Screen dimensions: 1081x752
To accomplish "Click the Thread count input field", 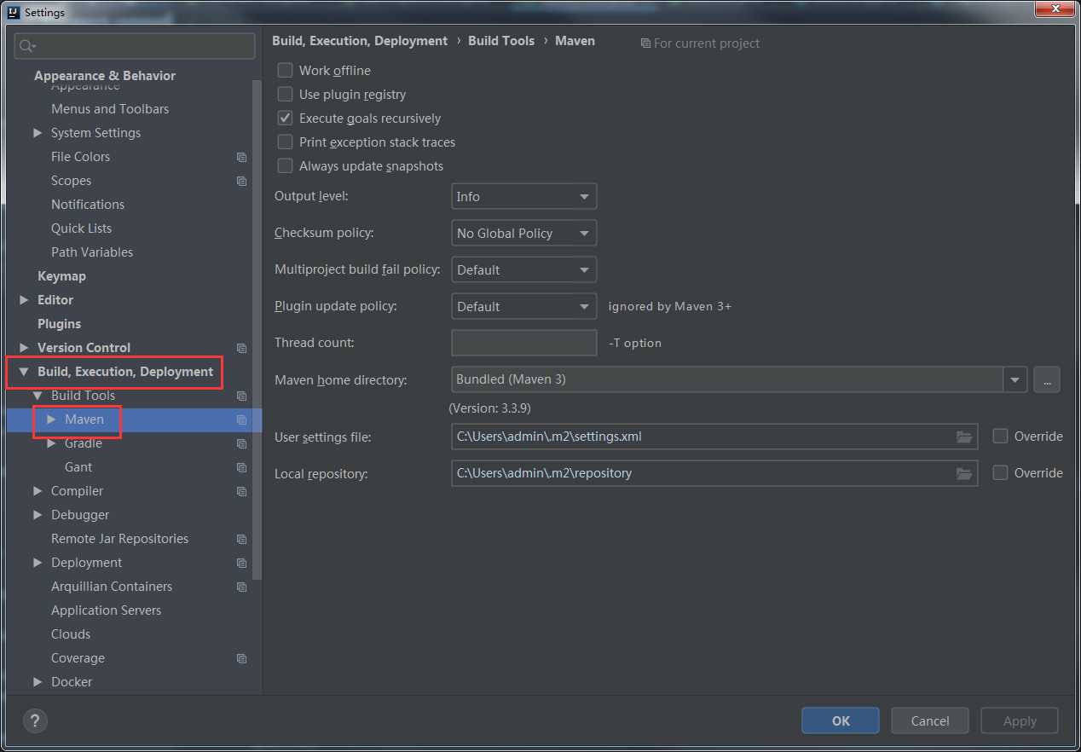I will [x=523, y=343].
